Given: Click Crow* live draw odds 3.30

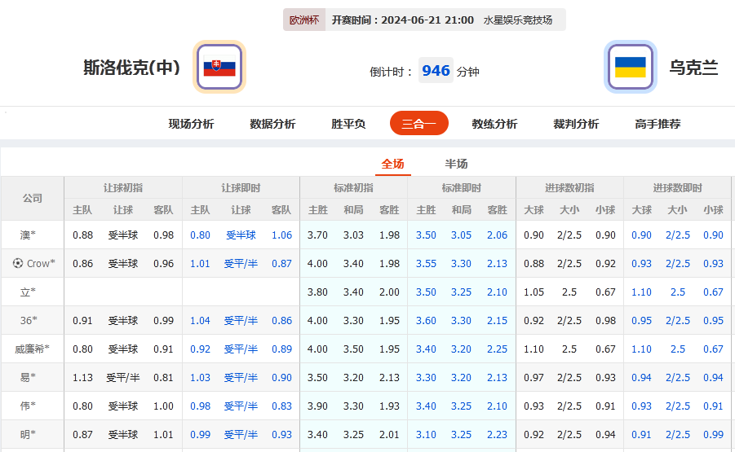Looking at the screenshot, I should 461,263.
